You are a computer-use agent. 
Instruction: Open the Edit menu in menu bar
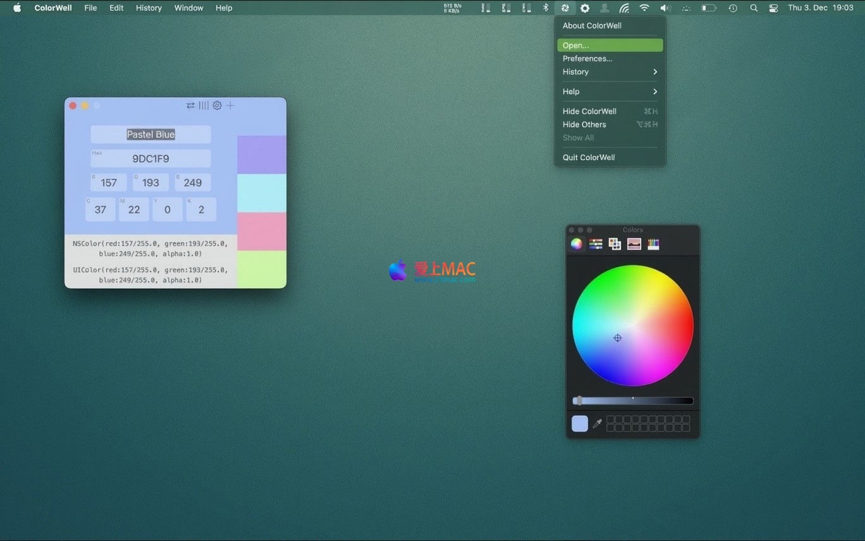point(116,8)
